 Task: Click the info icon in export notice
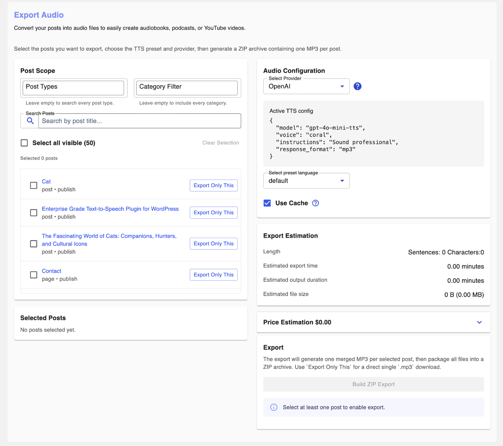pos(274,407)
